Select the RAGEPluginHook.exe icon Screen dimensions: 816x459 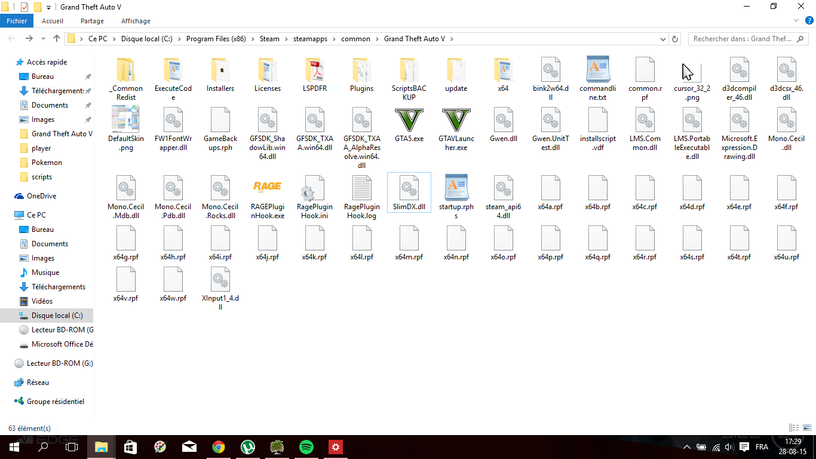coord(268,188)
